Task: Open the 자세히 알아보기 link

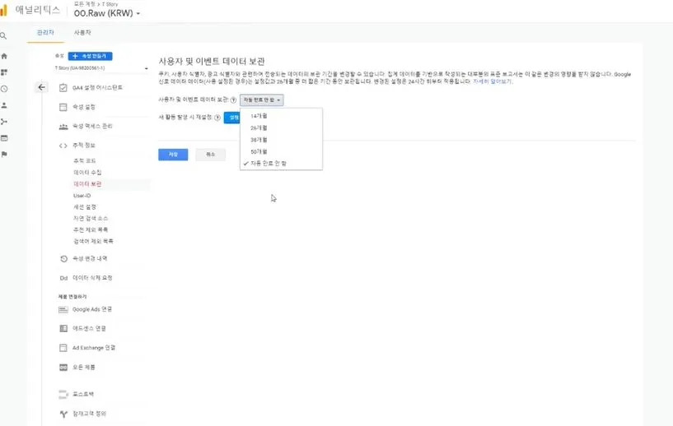Action: [x=492, y=81]
